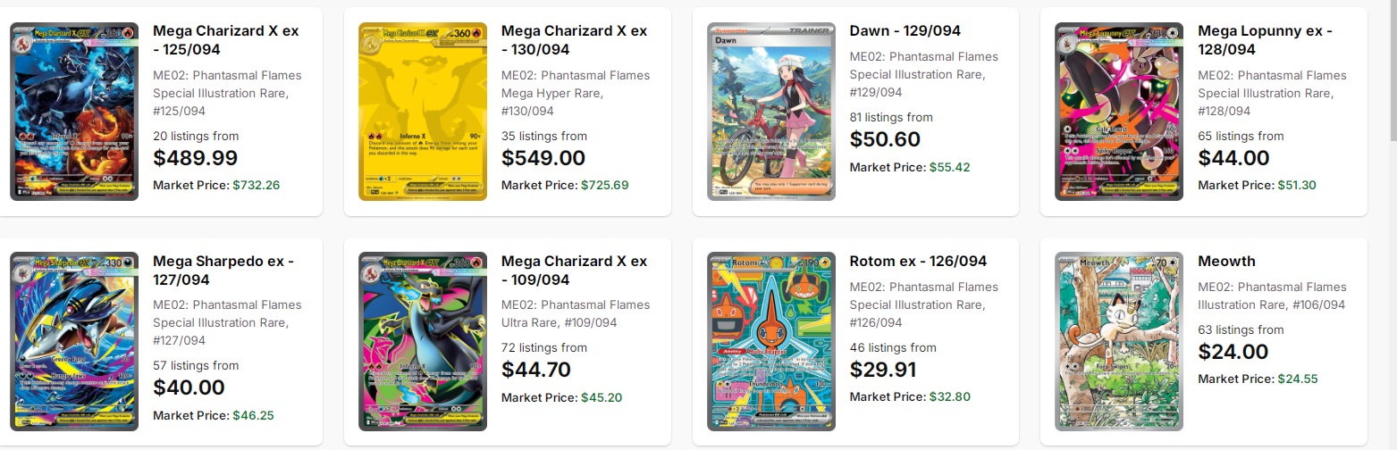Click "81 listings from" under Dawn
The image size is (1397, 450).
tap(891, 117)
